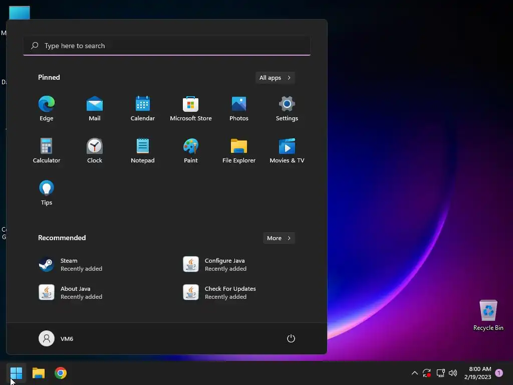Launch the Calculator app
Viewport: 513px width, 385px height.
(47, 150)
